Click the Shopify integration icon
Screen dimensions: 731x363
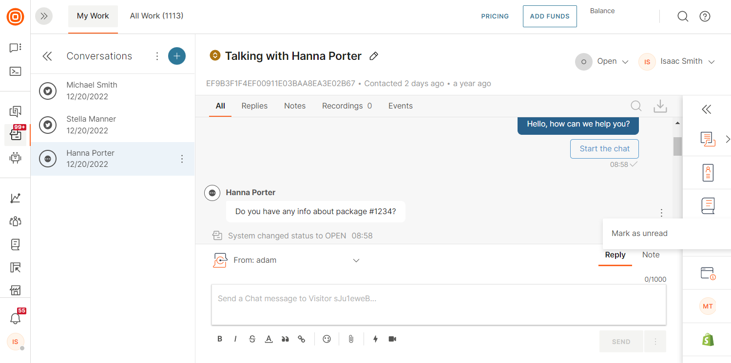tap(708, 339)
